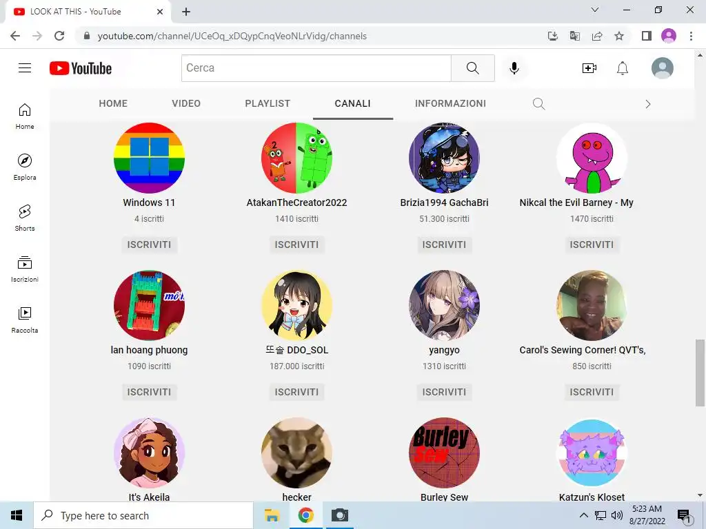Open the create video icon

coord(589,68)
